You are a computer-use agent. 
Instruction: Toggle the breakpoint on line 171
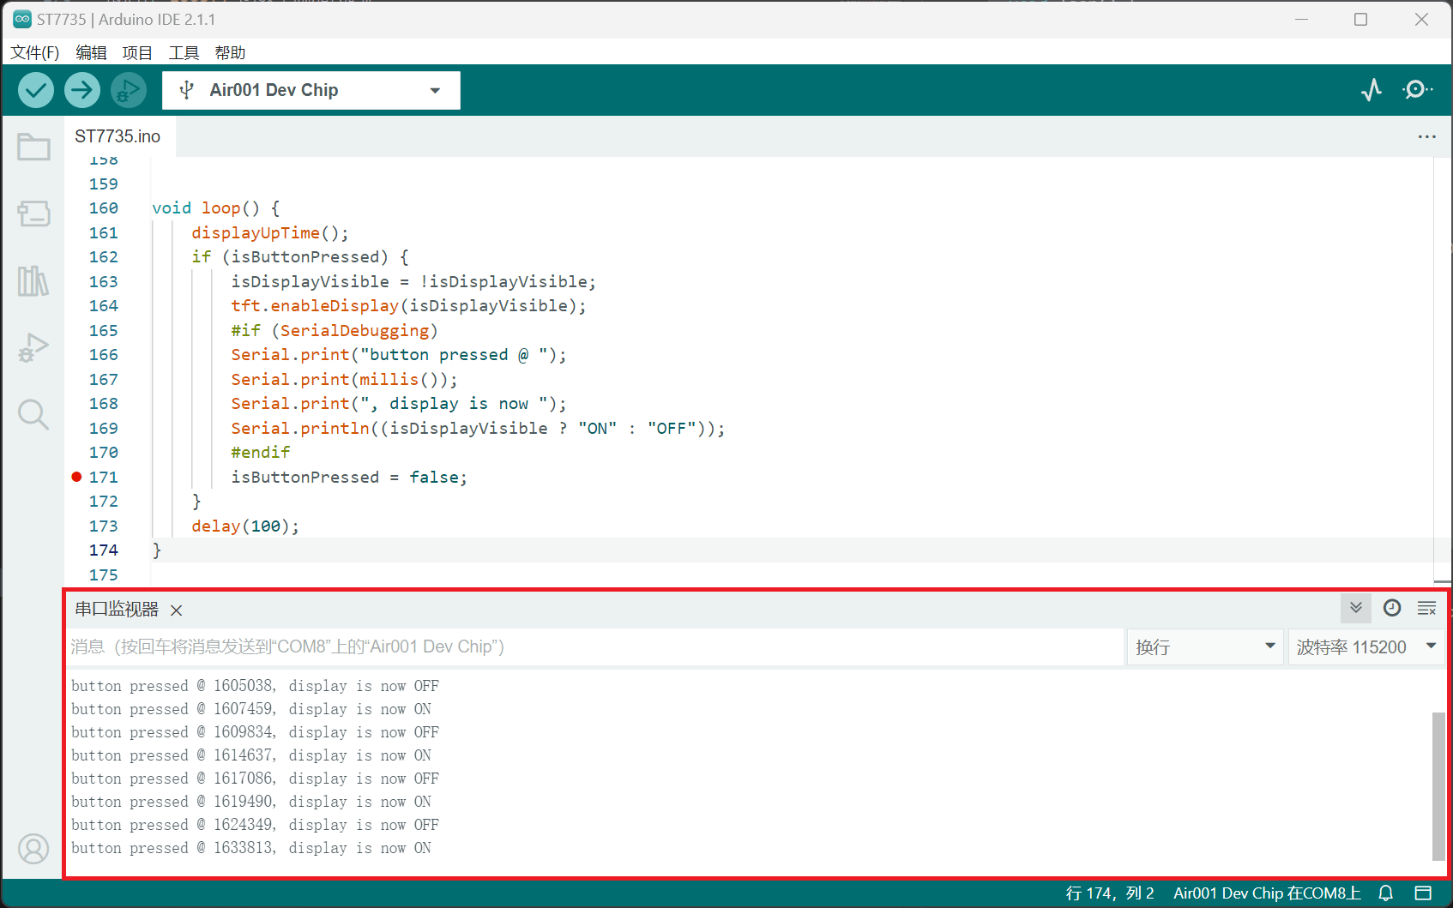[76, 477]
